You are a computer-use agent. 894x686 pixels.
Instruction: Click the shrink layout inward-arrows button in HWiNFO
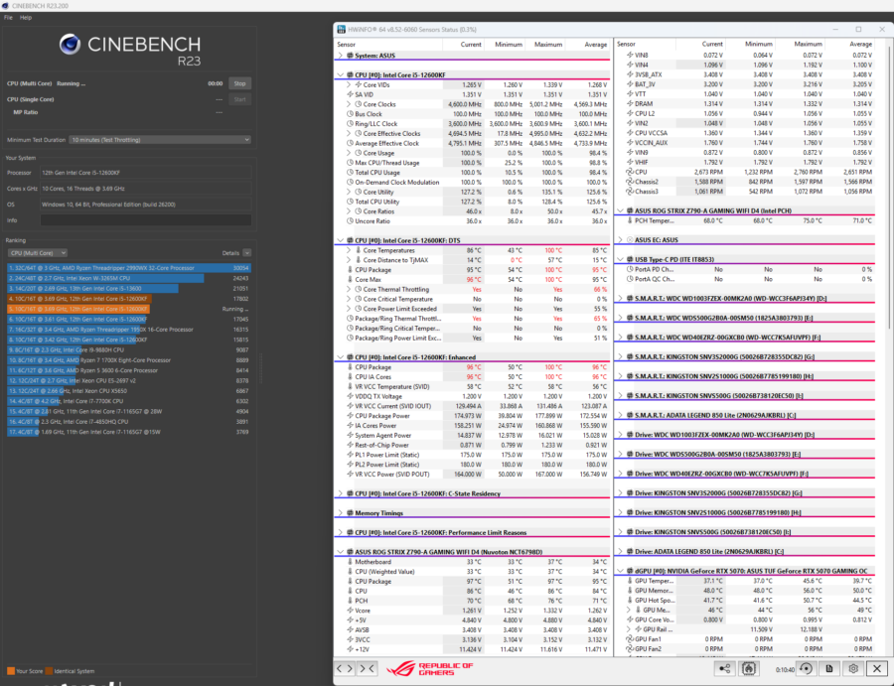[x=368, y=668]
